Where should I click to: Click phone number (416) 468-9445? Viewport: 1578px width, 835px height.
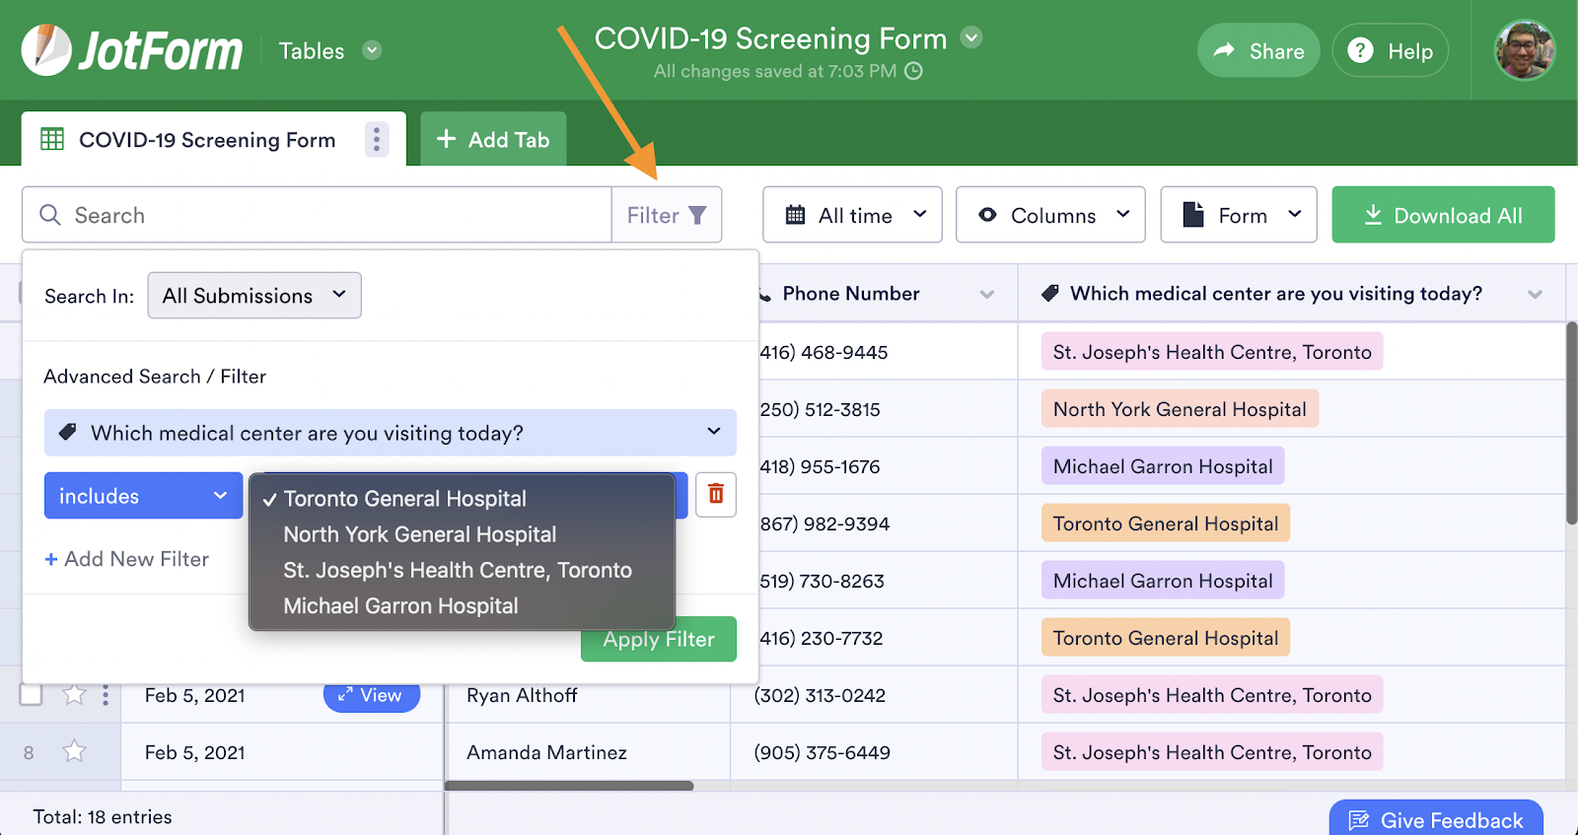[824, 352]
